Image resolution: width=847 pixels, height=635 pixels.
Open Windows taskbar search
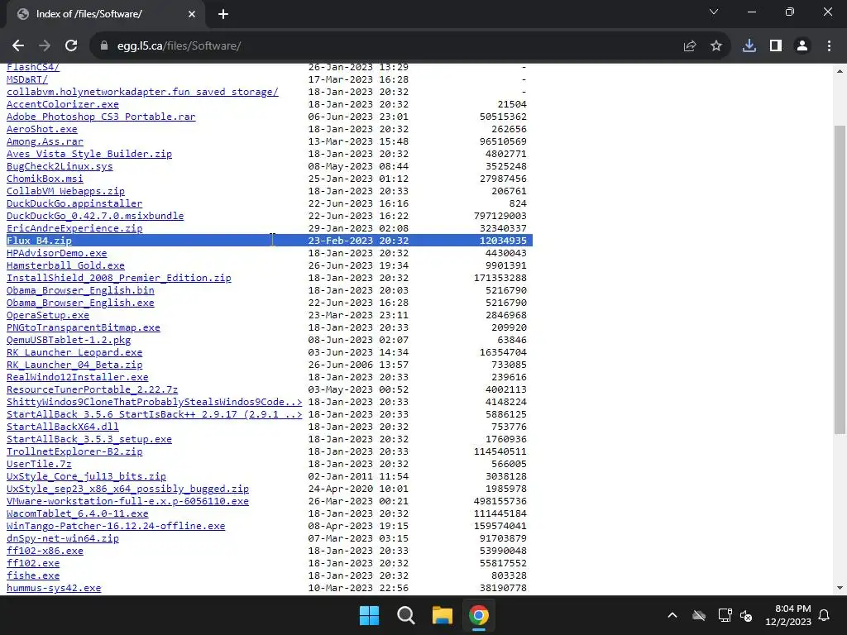pos(405,615)
